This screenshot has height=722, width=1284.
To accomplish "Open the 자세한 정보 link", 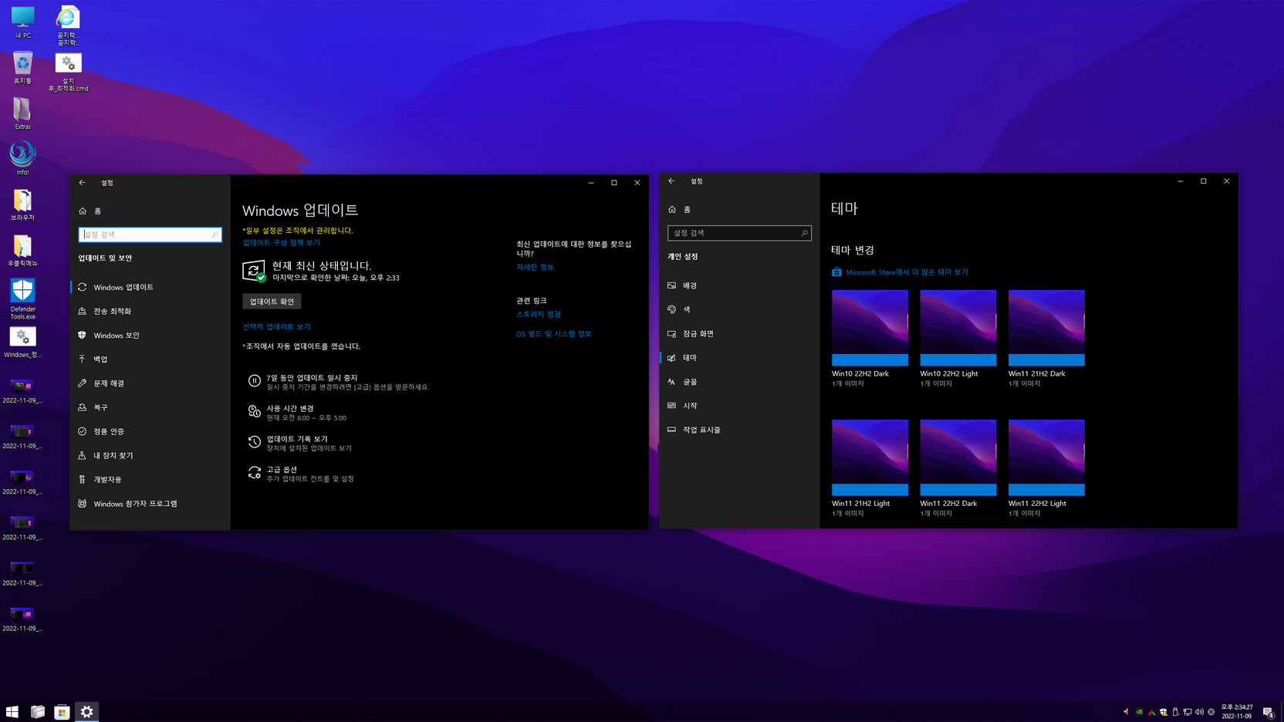I will [x=535, y=267].
